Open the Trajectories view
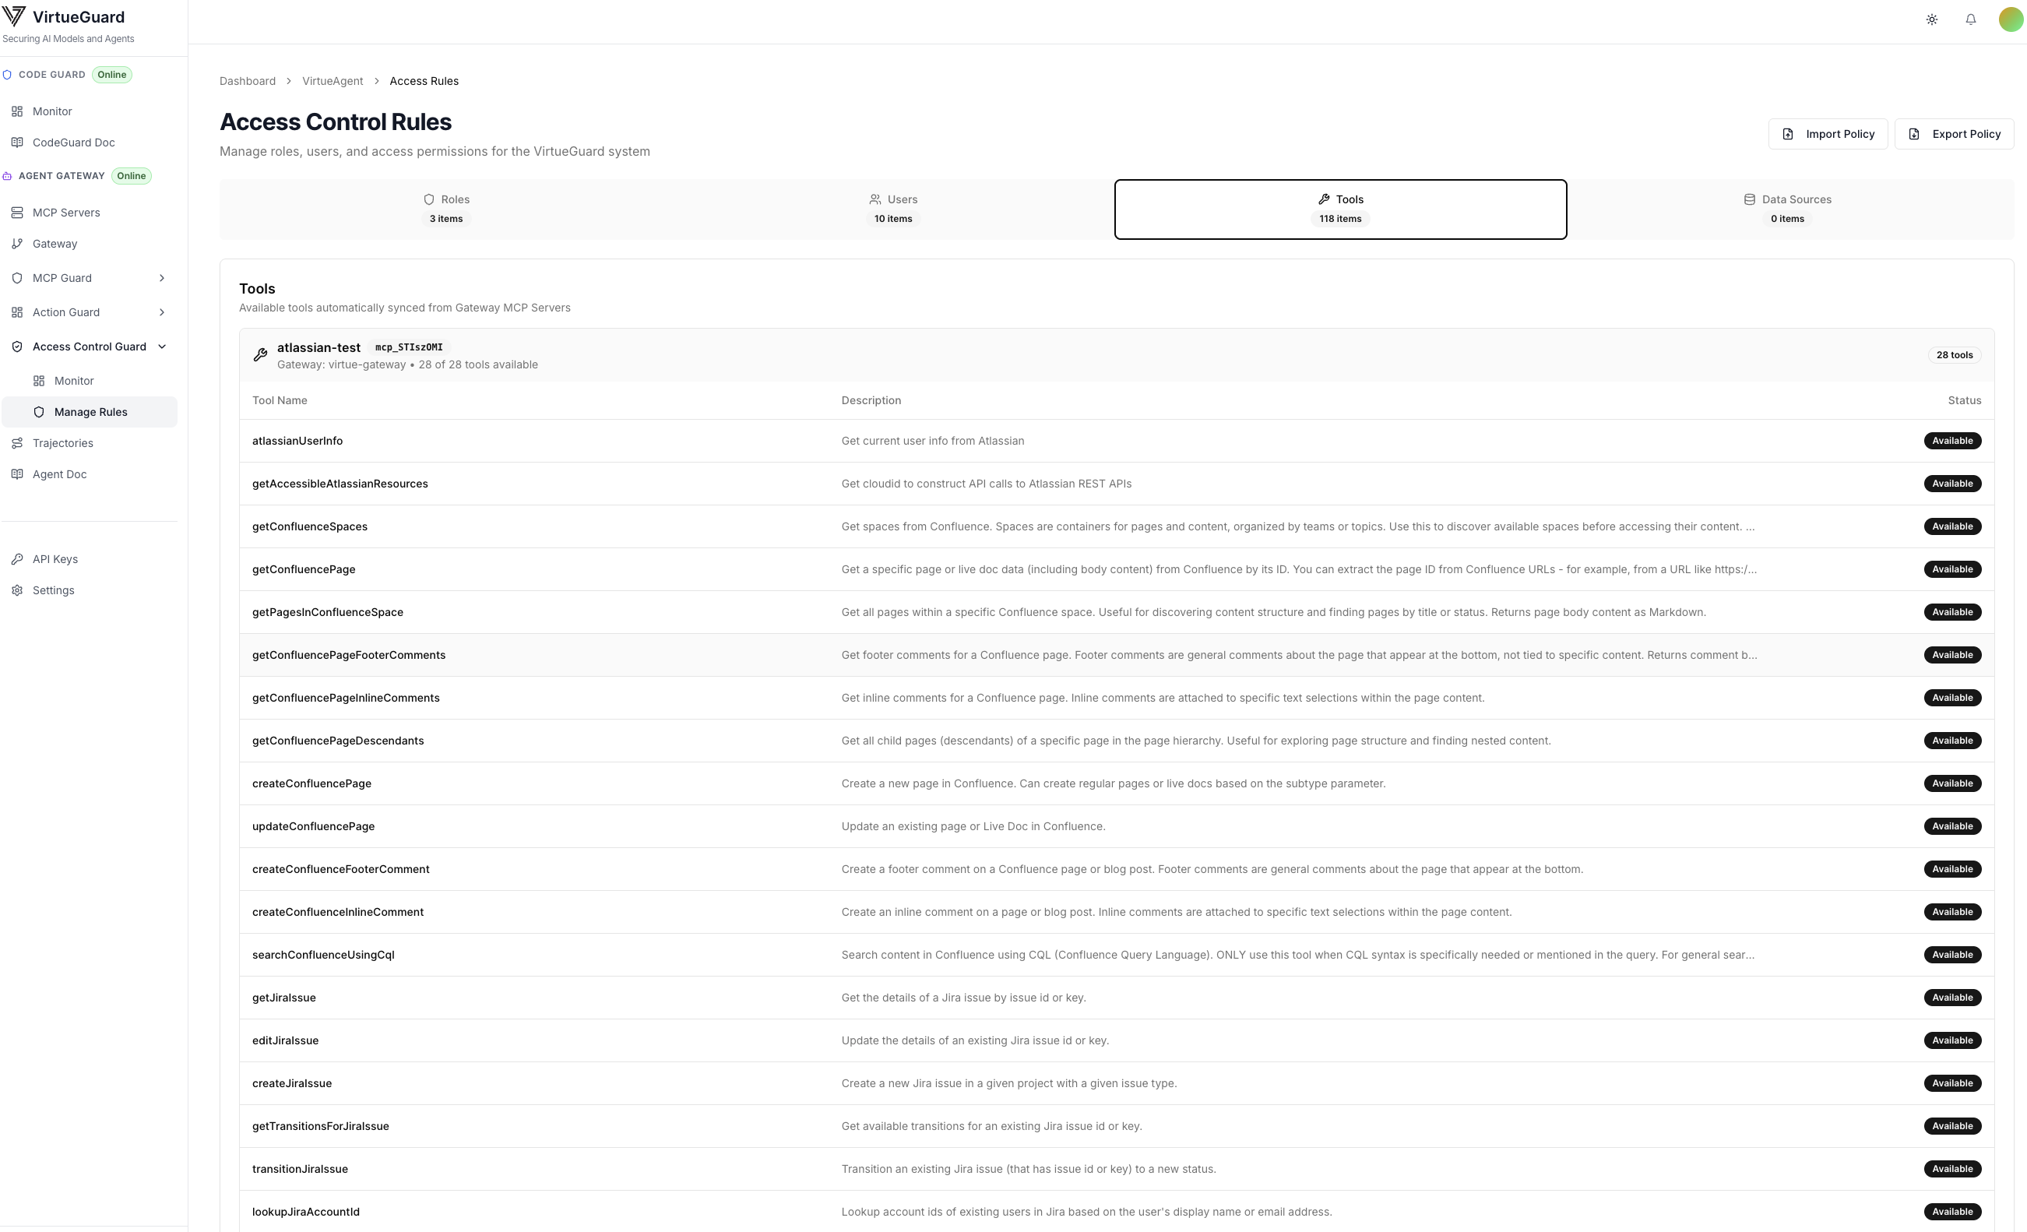2027x1232 pixels. tap(62, 442)
